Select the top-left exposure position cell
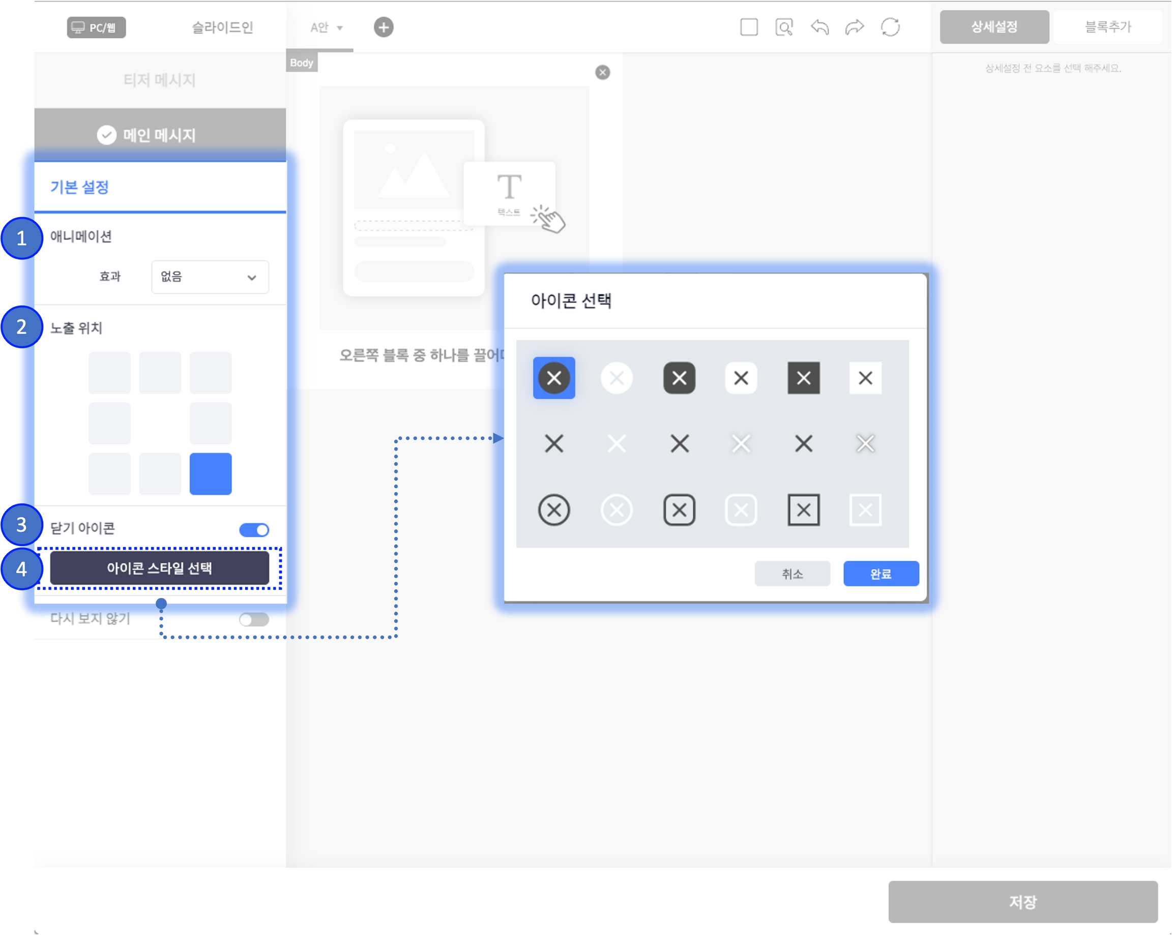Viewport: 1172px width, 935px height. click(109, 373)
